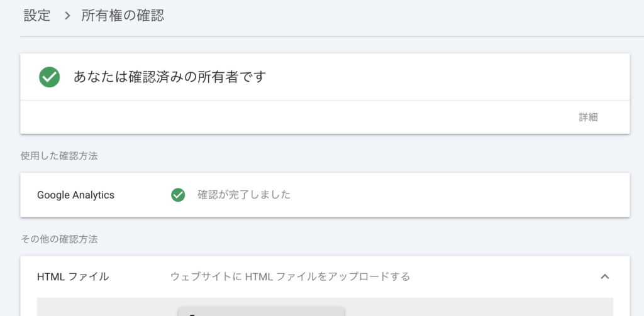This screenshot has width=644, height=316.
Task: Click the breadcrumb arrow after 設定
Action: tap(67, 16)
